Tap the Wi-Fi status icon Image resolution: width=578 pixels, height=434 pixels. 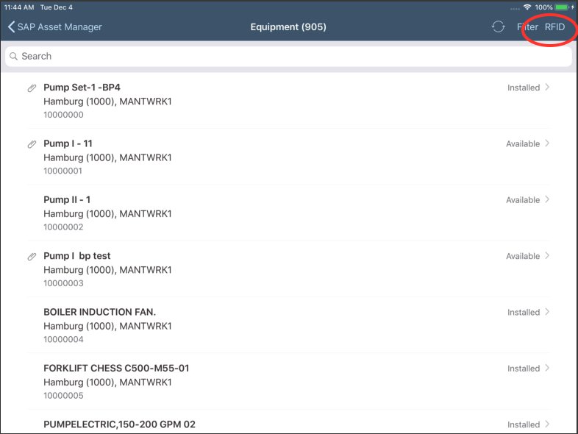click(527, 7)
